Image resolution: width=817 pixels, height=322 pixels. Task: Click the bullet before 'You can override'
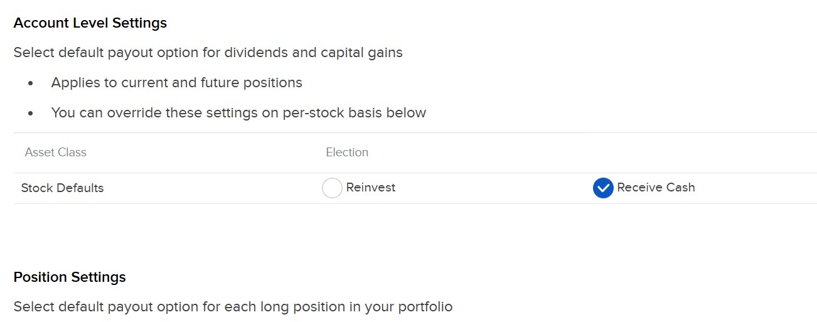pyautogui.click(x=31, y=114)
